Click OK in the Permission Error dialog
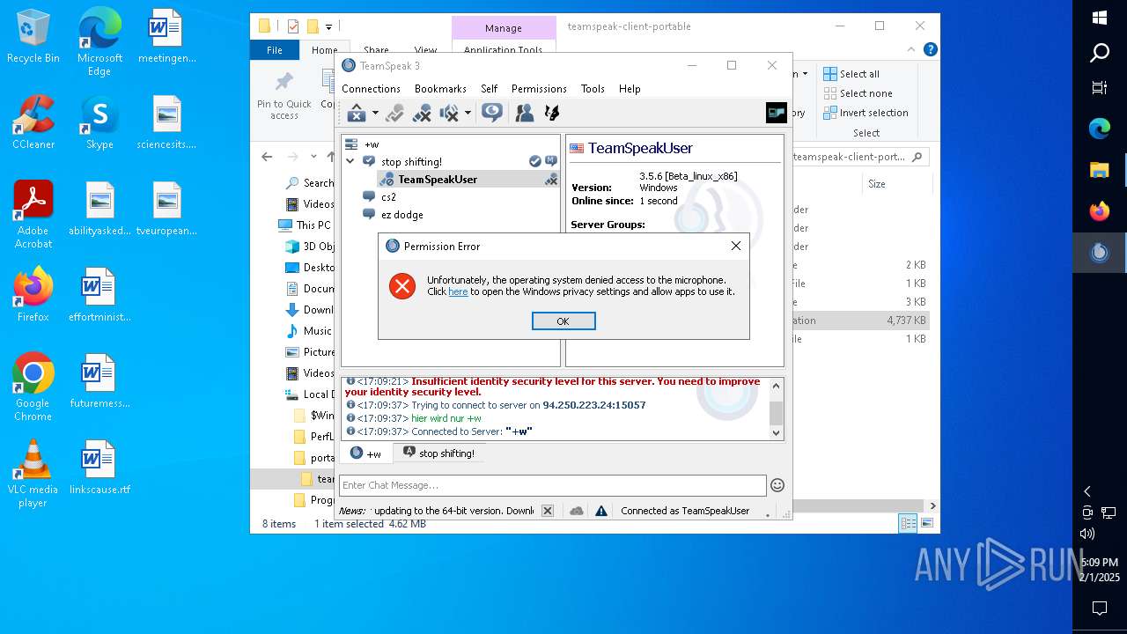The width and height of the screenshot is (1127, 634). pyautogui.click(x=563, y=321)
